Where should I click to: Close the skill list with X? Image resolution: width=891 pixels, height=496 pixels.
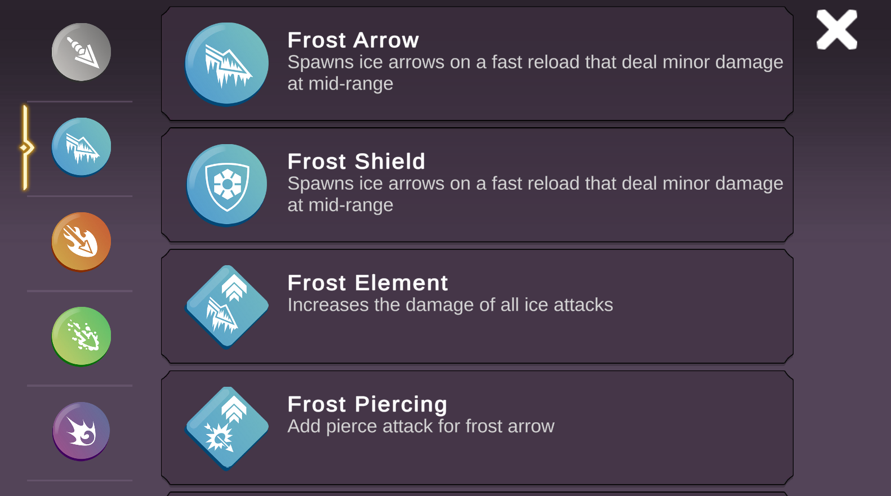click(x=836, y=30)
